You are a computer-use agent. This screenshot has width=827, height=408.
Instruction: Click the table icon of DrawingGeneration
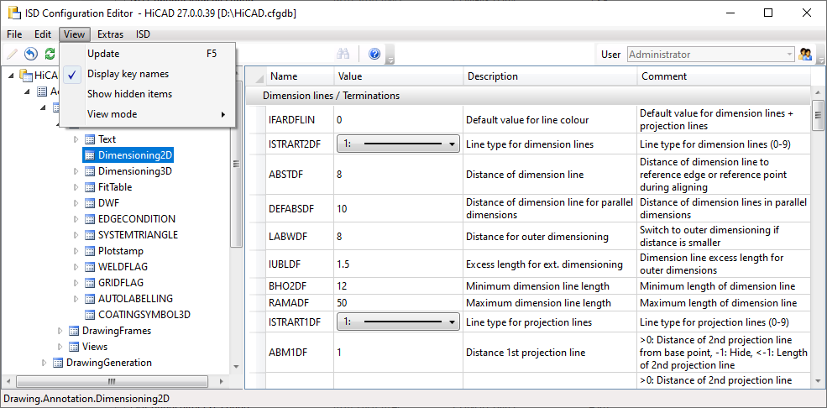58,363
